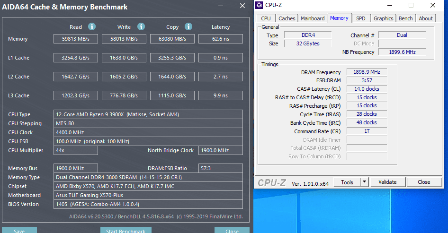Viewport: 448px width, 233px height.
Task: Click the L3 Cache latency 9.9 ns
Action: point(221,95)
